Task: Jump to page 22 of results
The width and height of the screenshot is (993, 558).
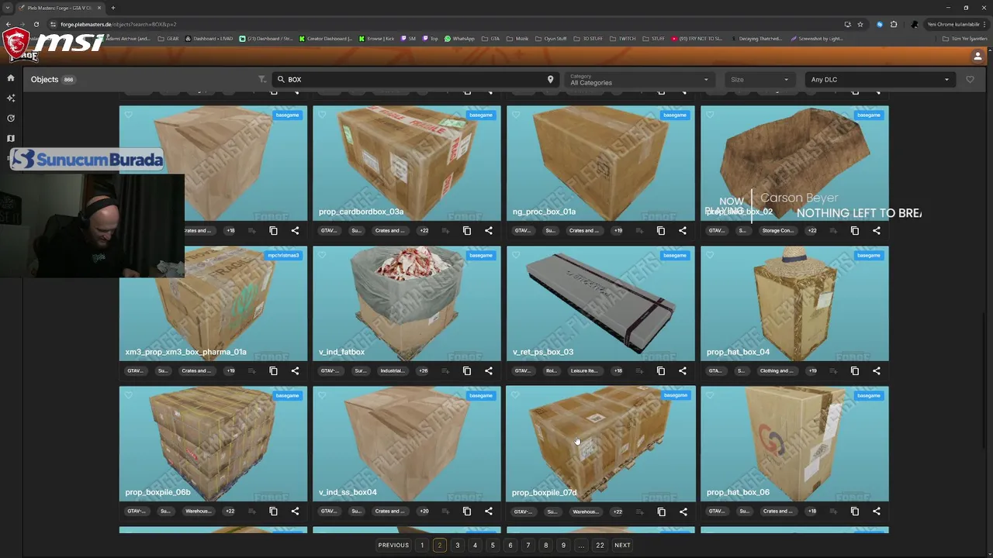Action: pos(600,545)
